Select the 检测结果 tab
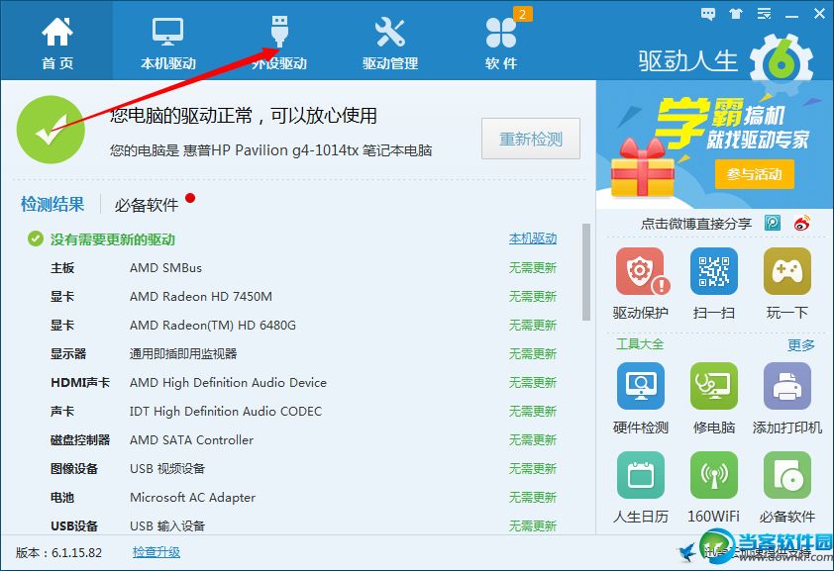Image resolution: width=834 pixels, height=571 pixels. point(52,204)
